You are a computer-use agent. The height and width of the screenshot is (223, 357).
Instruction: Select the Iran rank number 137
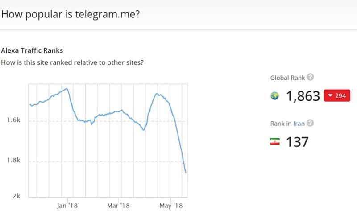(297, 142)
